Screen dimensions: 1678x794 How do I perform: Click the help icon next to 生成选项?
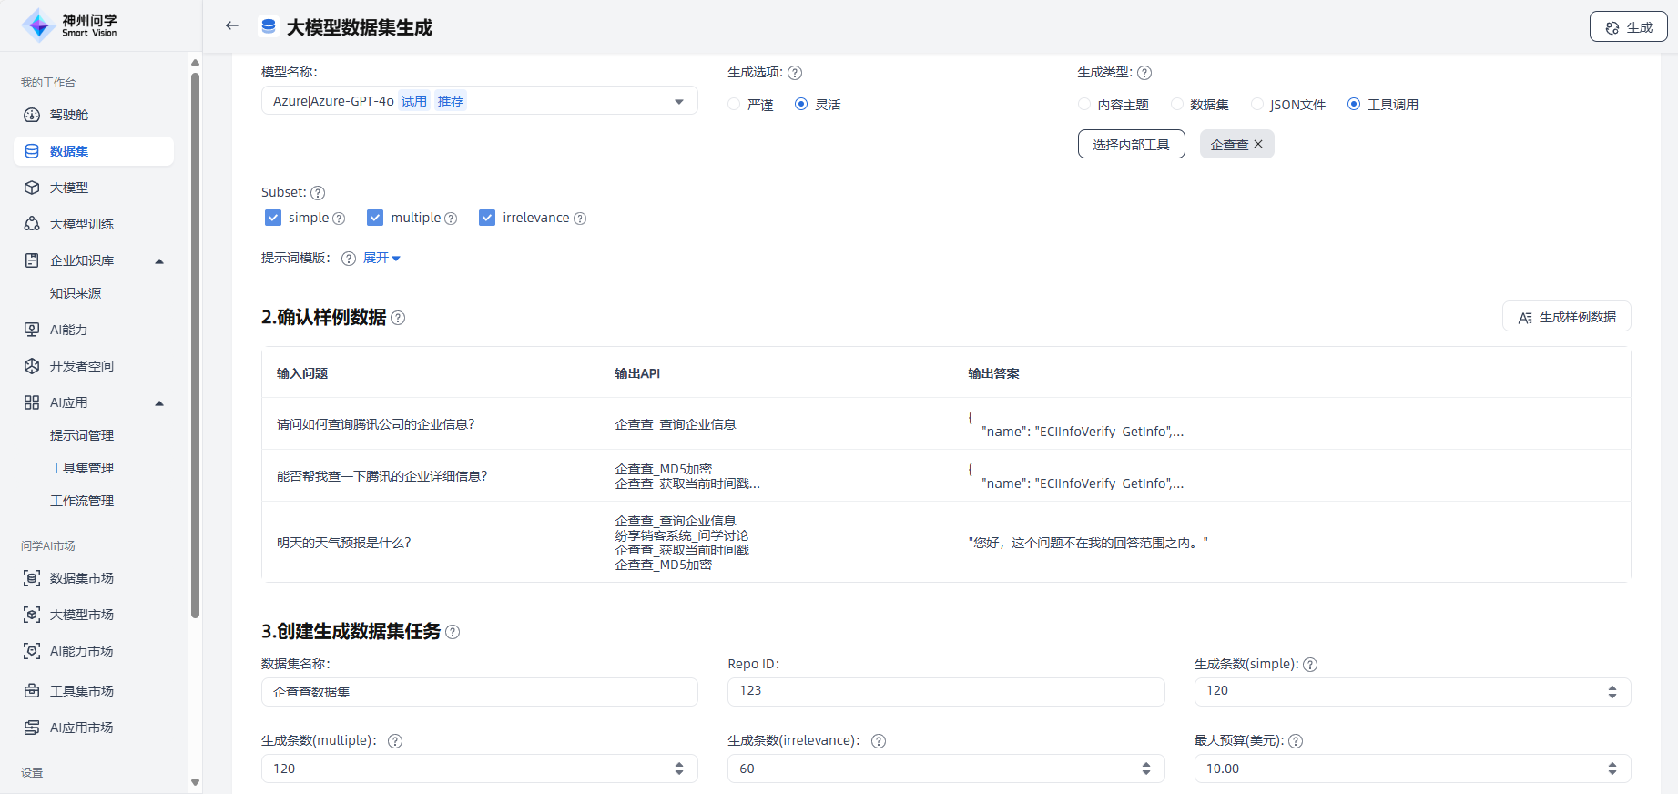point(795,73)
